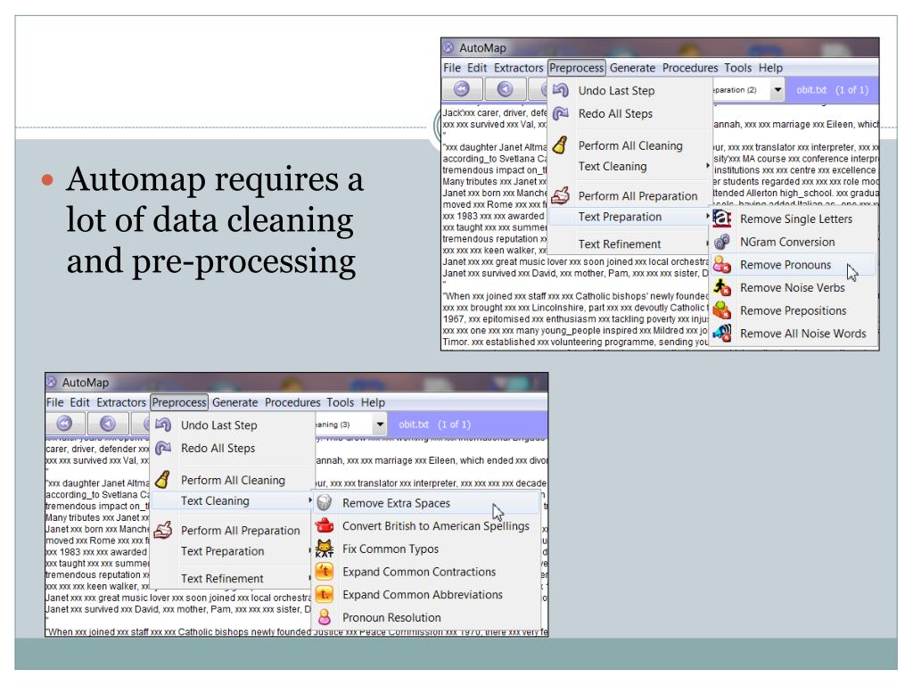This screenshot has height=685, width=913.
Task: Expand Text Cleaning submenu in upper window
Action: tap(707, 166)
